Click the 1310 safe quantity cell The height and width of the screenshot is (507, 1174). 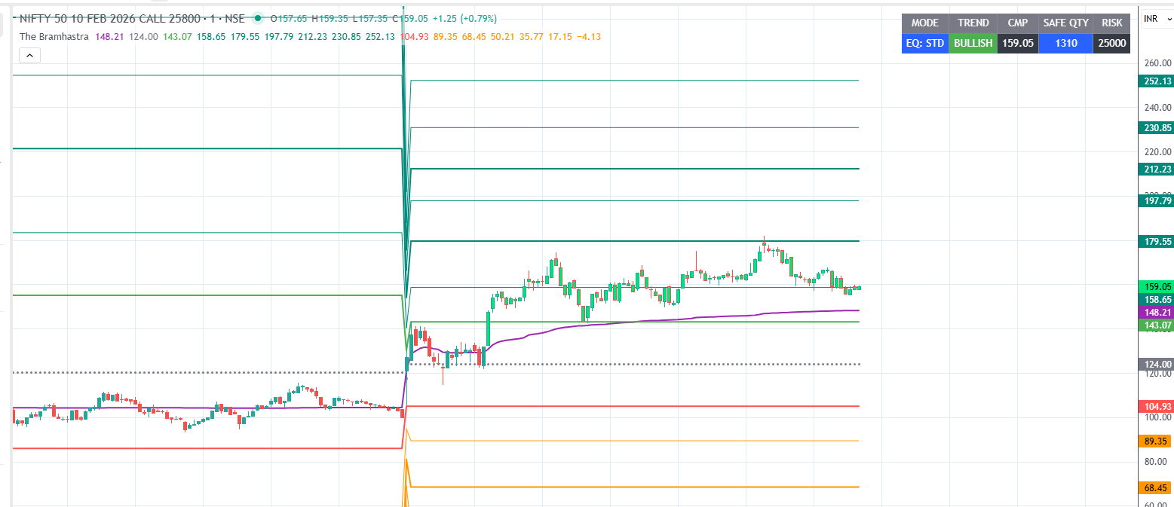click(x=1065, y=44)
